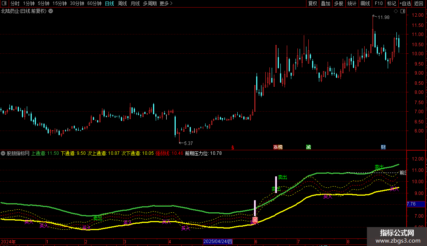Click the 前期压力位: 10.78 value

[203, 153]
